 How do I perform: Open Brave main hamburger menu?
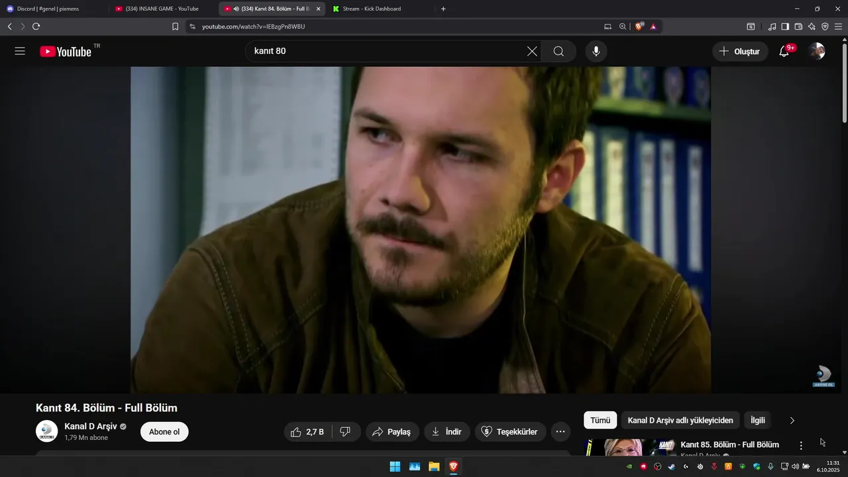pyautogui.click(x=838, y=26)
